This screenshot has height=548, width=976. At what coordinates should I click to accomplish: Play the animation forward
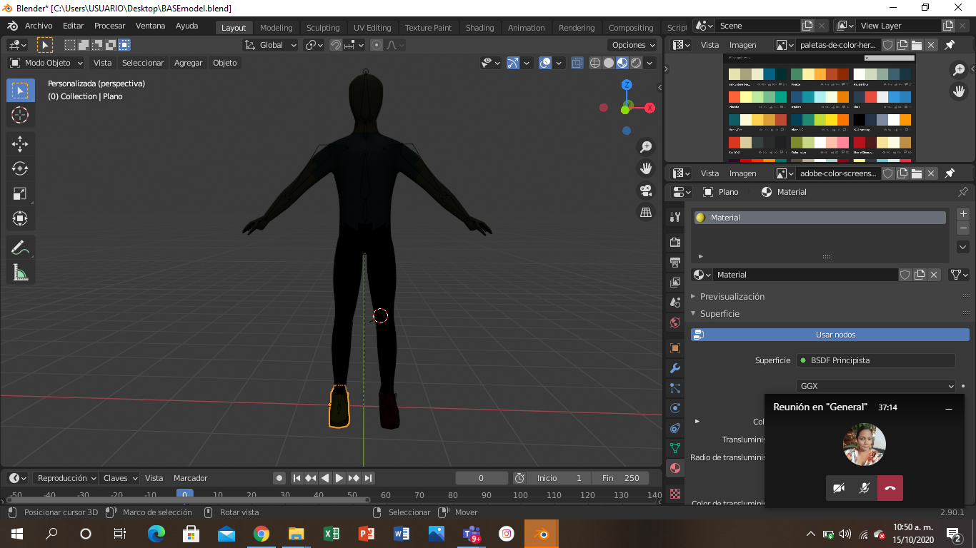click(x=339, y=478)
